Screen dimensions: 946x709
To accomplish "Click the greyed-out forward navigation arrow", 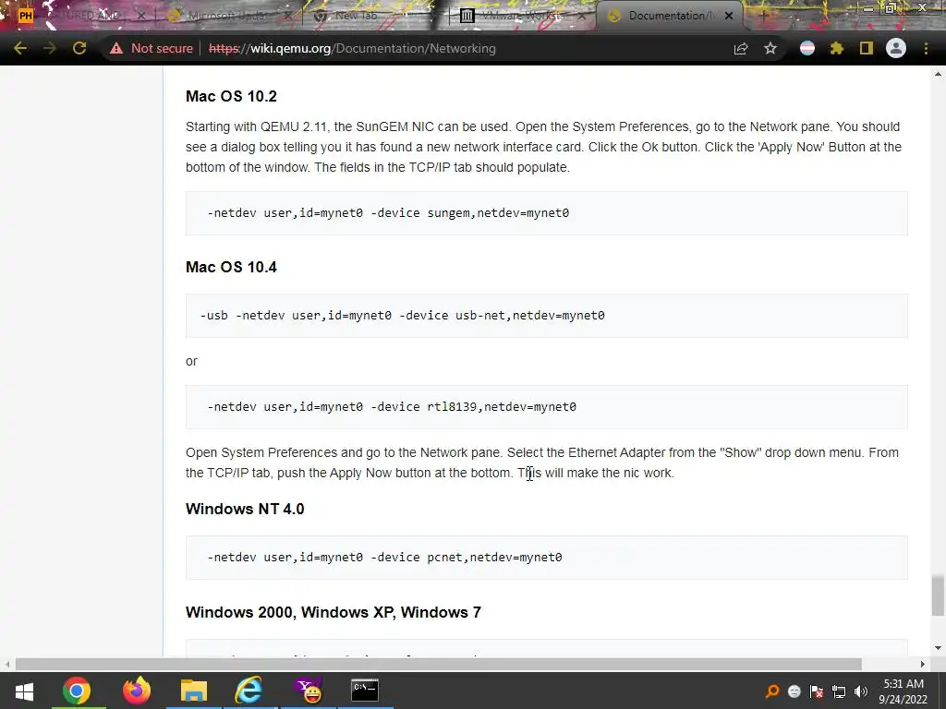I will click(50, 48).
